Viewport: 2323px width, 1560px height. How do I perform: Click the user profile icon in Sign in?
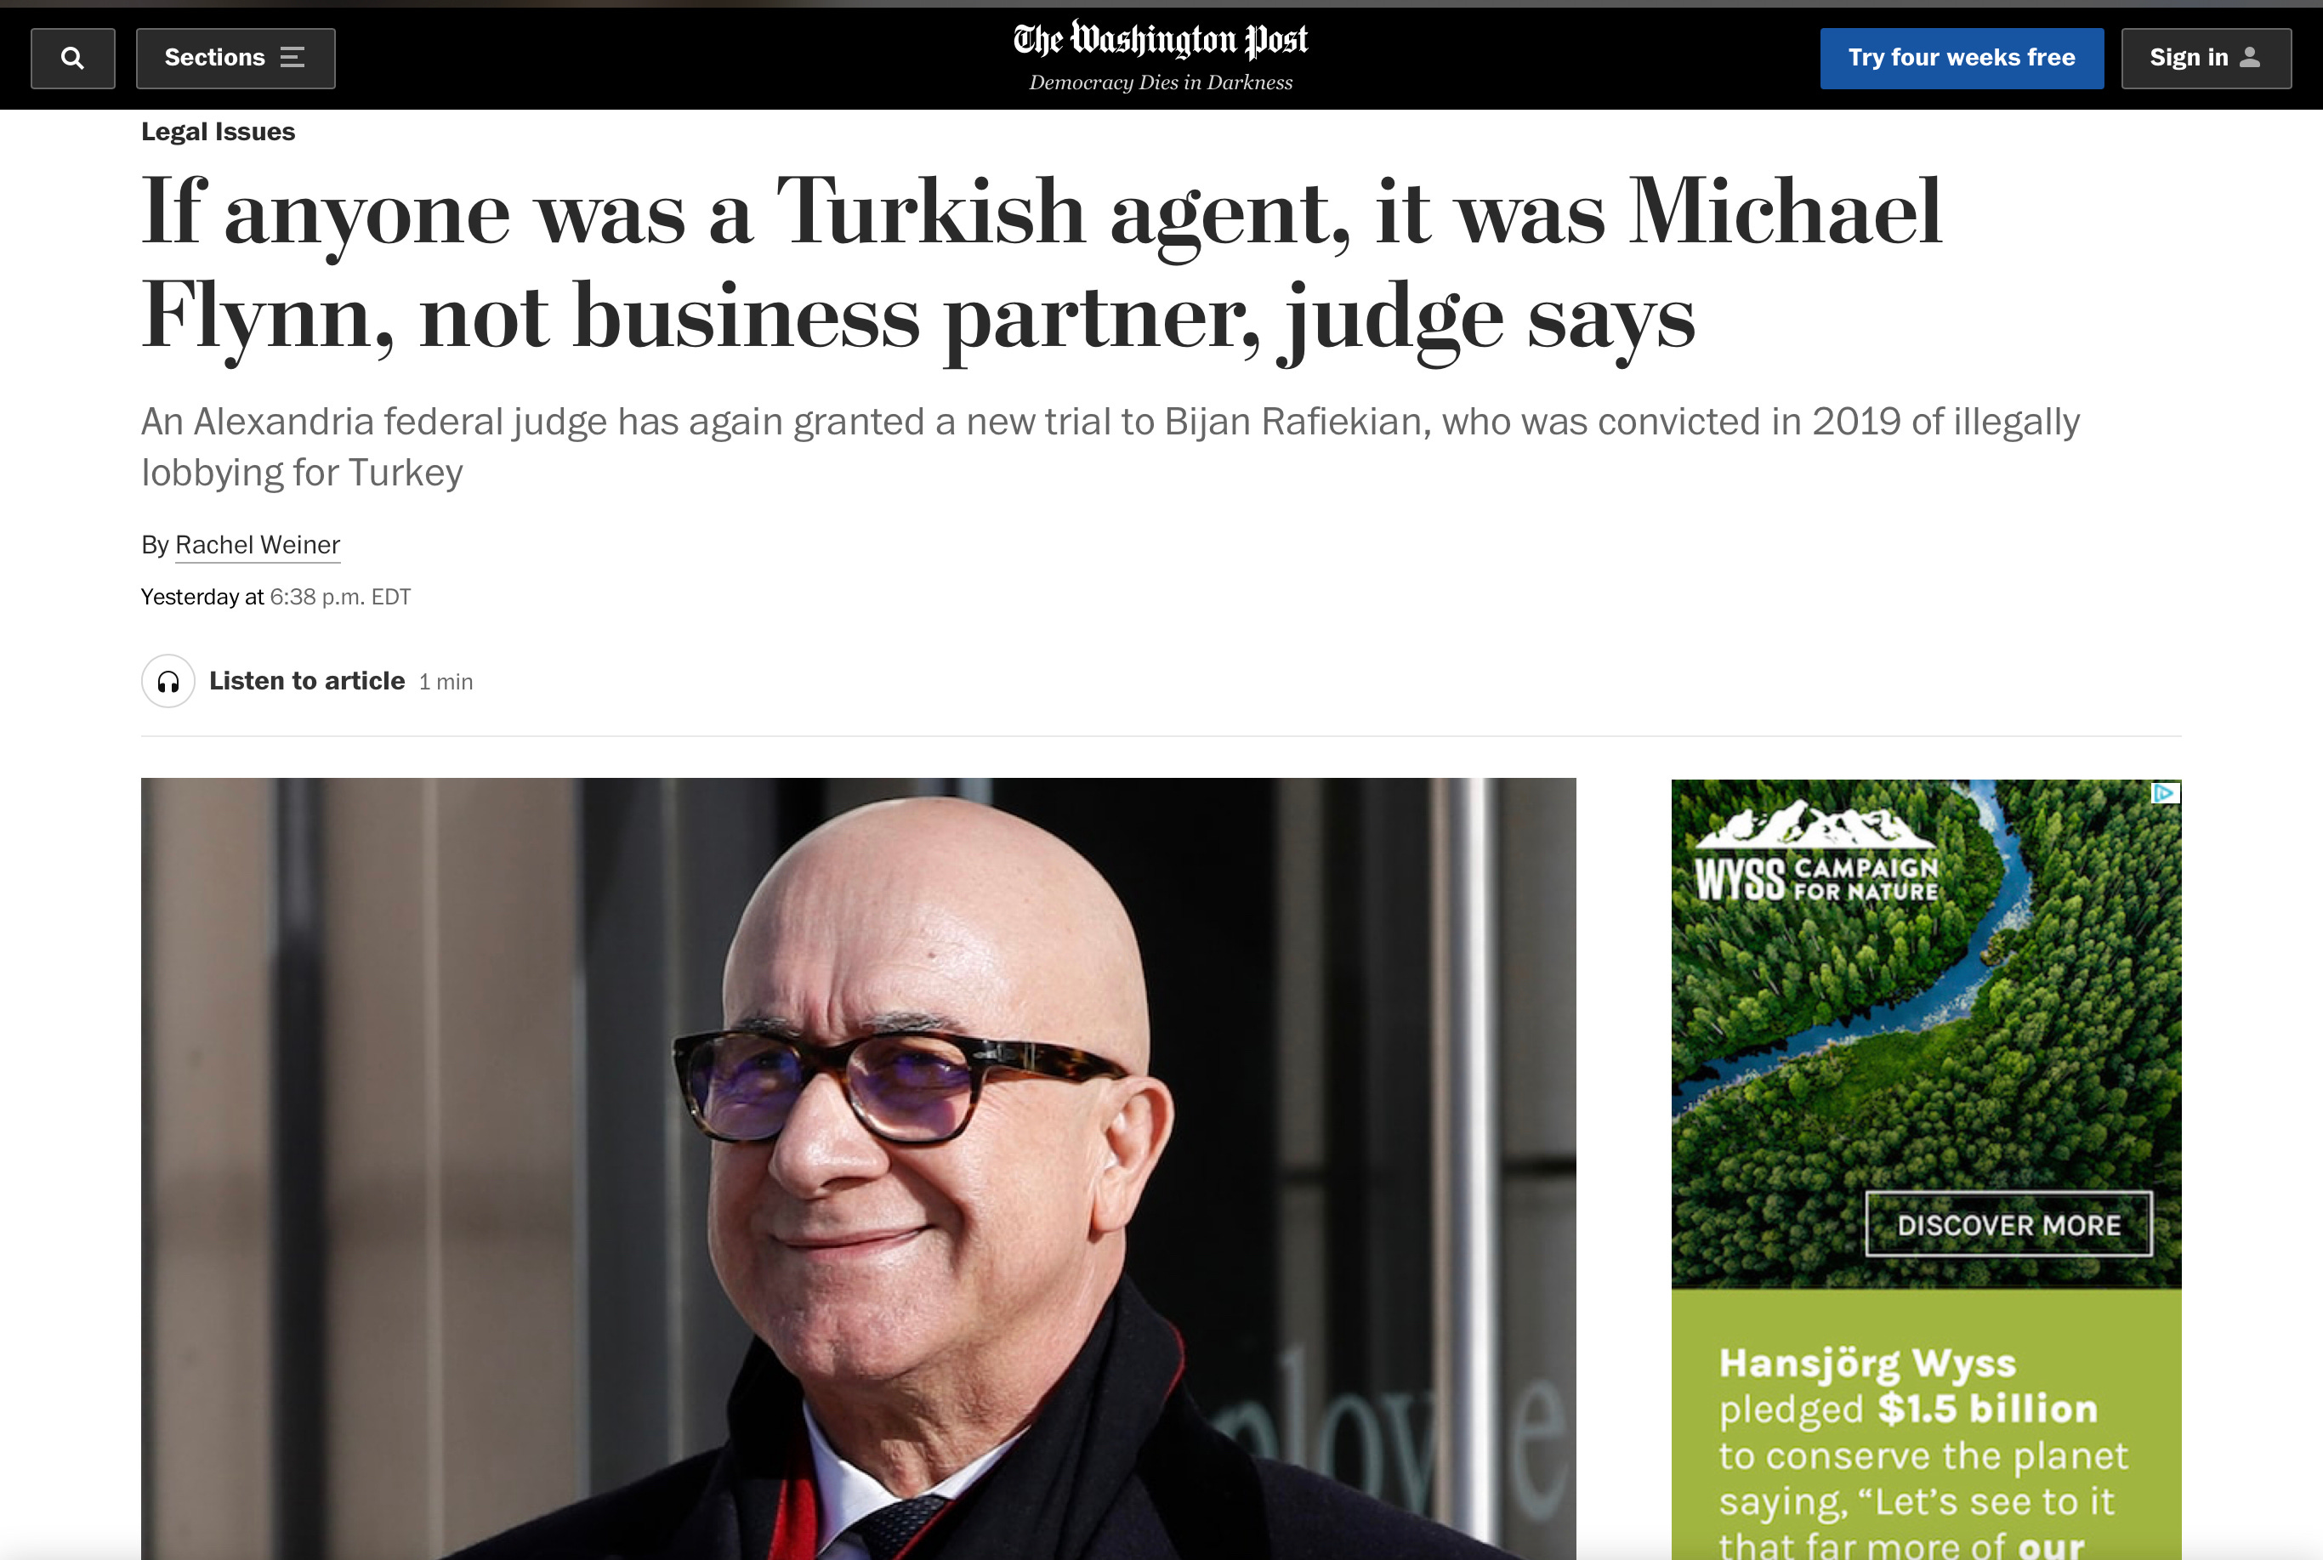point(2251,58)
